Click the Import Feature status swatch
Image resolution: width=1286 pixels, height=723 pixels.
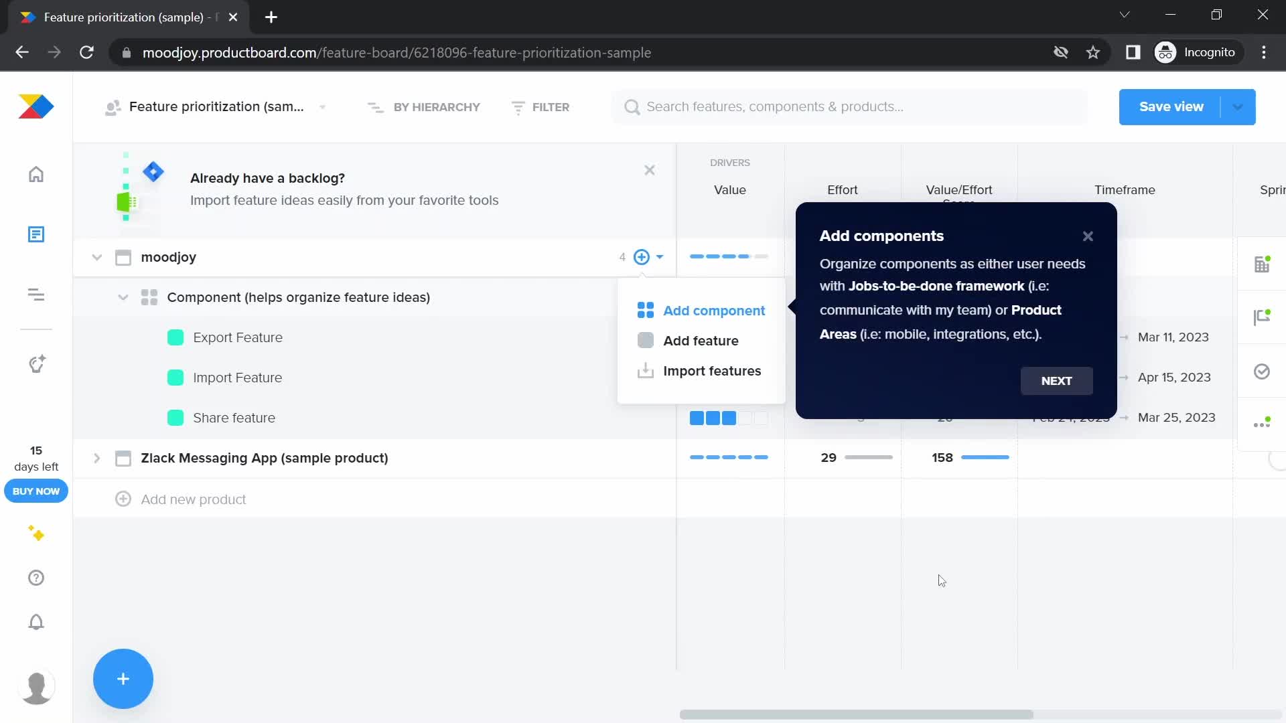pos(175,378)
